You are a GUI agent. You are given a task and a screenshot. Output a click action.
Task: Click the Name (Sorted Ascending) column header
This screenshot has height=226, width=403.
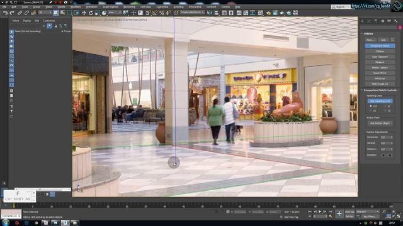click(x=28, y=31)
